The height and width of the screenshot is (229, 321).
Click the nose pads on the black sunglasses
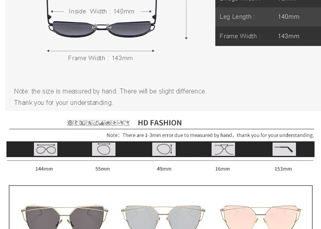pos(102,26)
